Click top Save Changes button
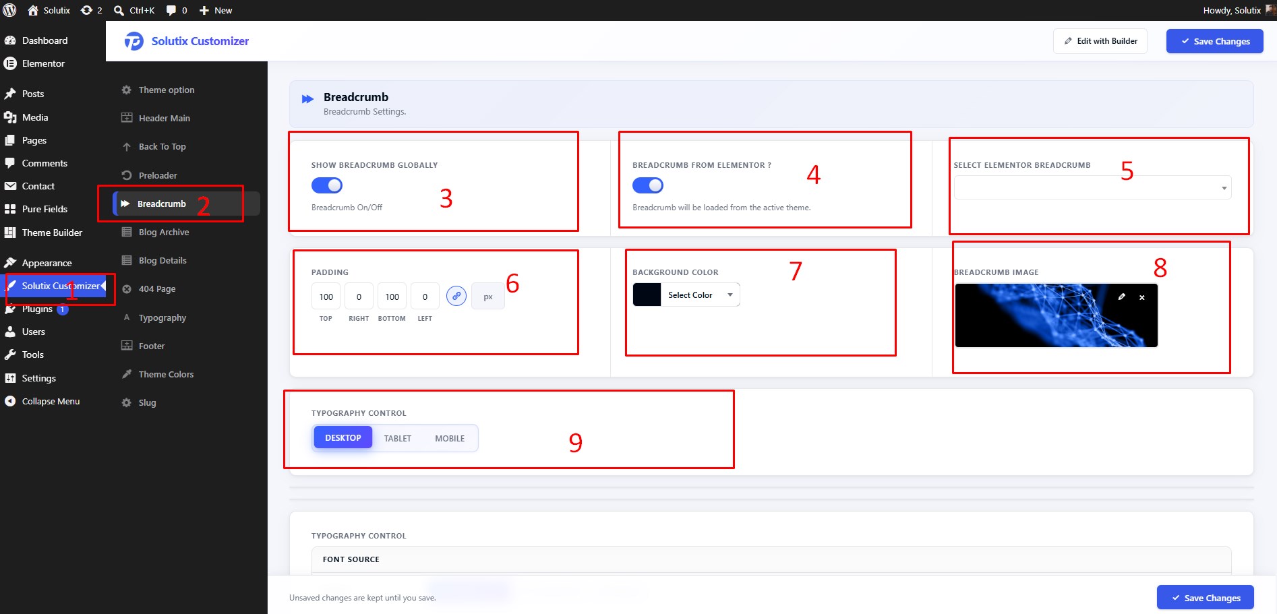Viewport: 1277px width, 614px height. (x=1215, y=41)
